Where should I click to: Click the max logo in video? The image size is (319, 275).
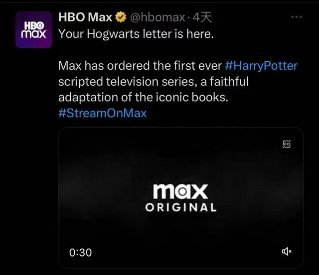[180, 191]
